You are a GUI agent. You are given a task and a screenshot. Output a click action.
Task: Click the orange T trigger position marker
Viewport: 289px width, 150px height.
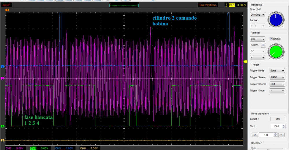[7, 10]
